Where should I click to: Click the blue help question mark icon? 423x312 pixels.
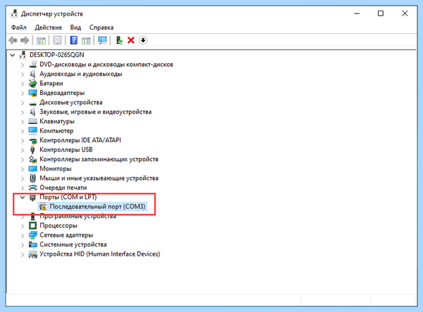click(x=73, y=40)
